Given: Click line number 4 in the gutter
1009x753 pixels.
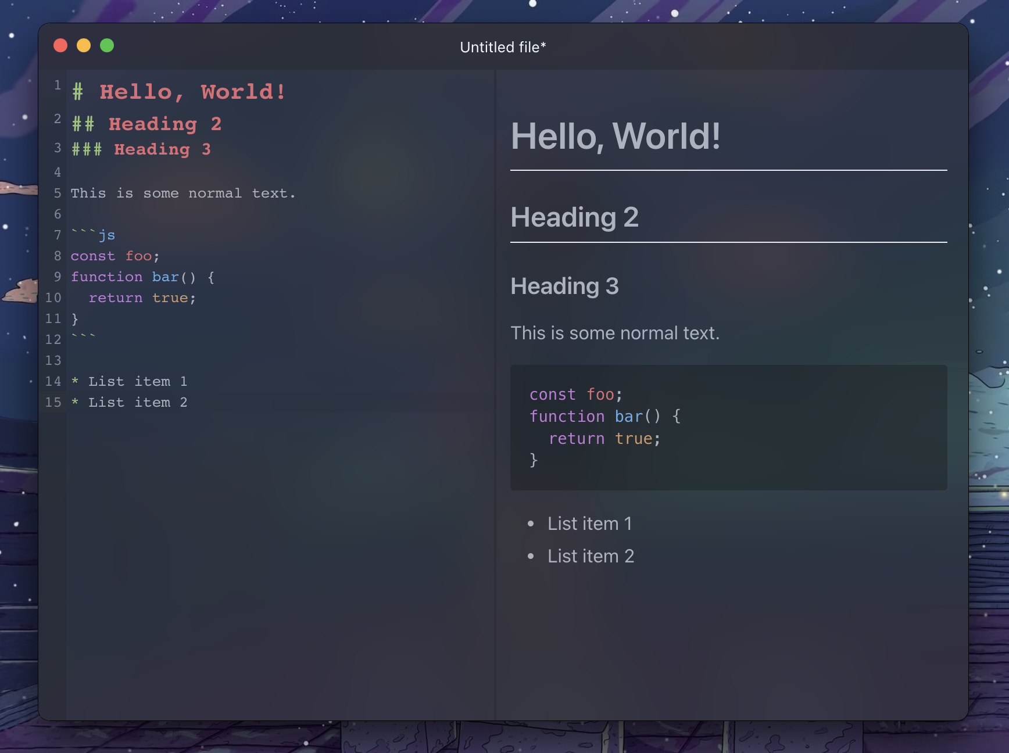Looking at the screenshot, I should click(57, 172).
